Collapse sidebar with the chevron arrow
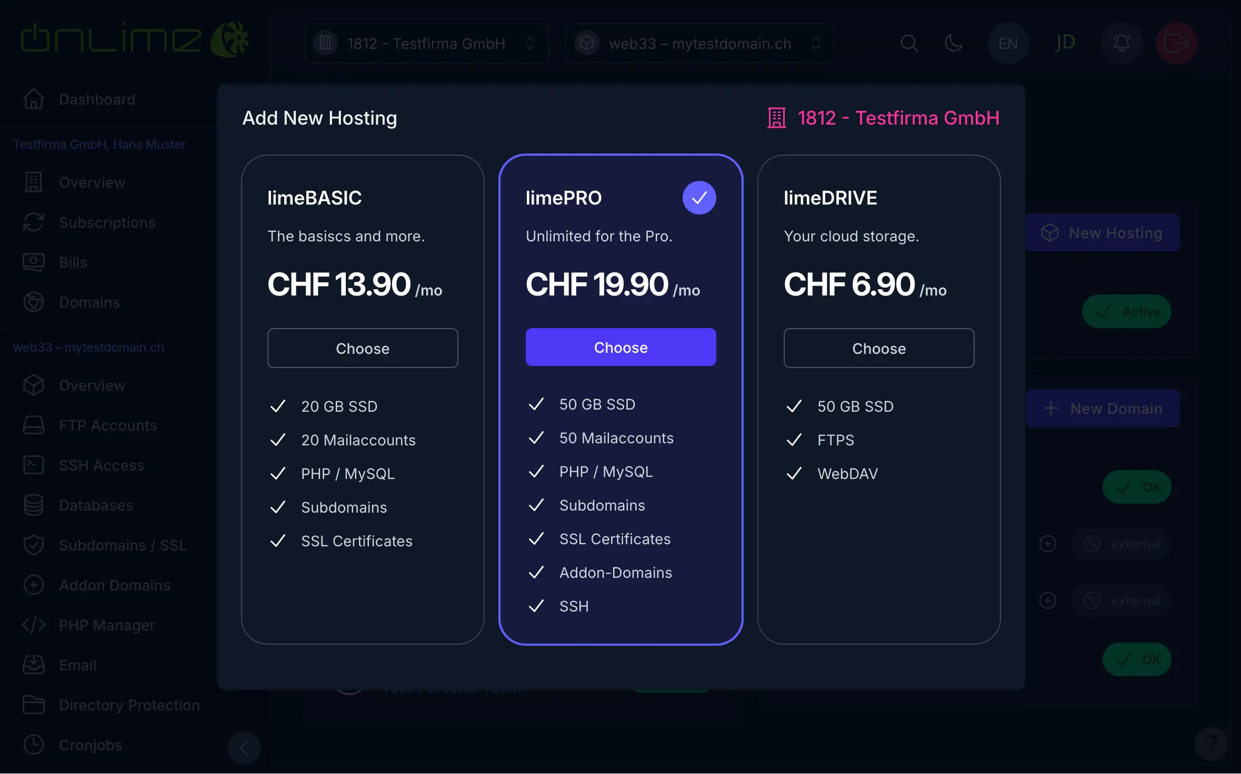This screenshot has width=1241, height=774. click(244, 748)
